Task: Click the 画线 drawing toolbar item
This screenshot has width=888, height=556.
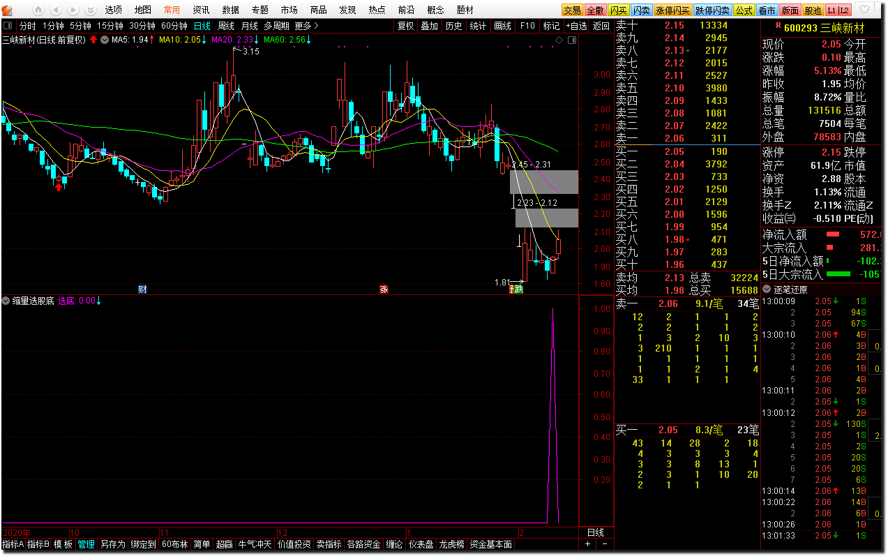Action: [x=502, y=26]
